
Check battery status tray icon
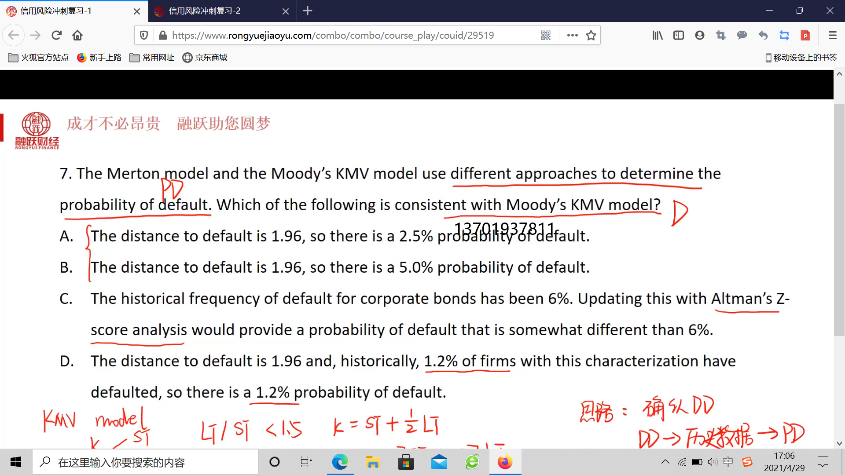[697, 462]
